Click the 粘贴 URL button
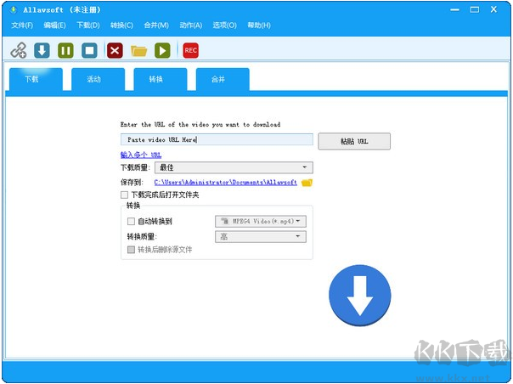The height and width of the screenshot is (384, 513). pyautogui.click(x=354, y=141)
